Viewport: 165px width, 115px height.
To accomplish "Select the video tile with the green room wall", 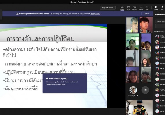I will point(132,42).
